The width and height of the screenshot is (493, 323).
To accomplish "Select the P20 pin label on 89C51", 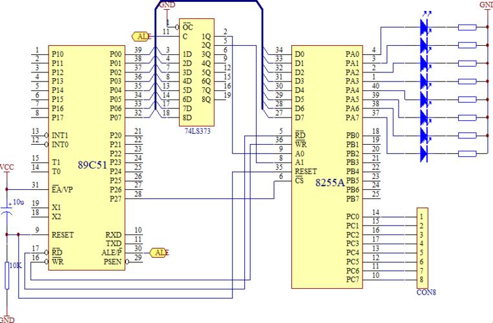I will coord(116,136).
